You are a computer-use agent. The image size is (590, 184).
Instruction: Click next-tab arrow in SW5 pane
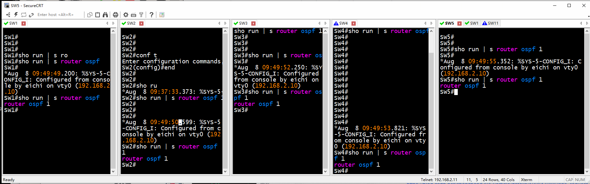pyautogui.click(x=587, y=23)
